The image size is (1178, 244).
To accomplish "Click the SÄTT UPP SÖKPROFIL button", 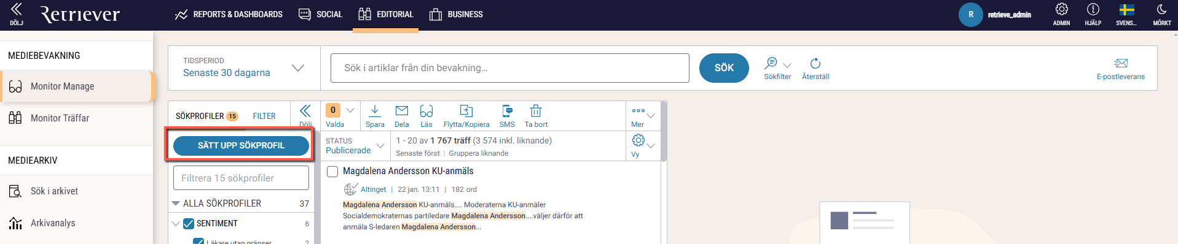I will (241, 145).
